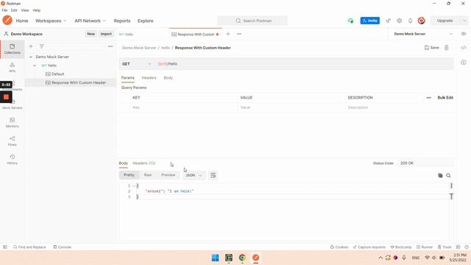The height and width of the screenshot is (265, 471).
Task: Select the Raw response view
Action: [148, 175]
